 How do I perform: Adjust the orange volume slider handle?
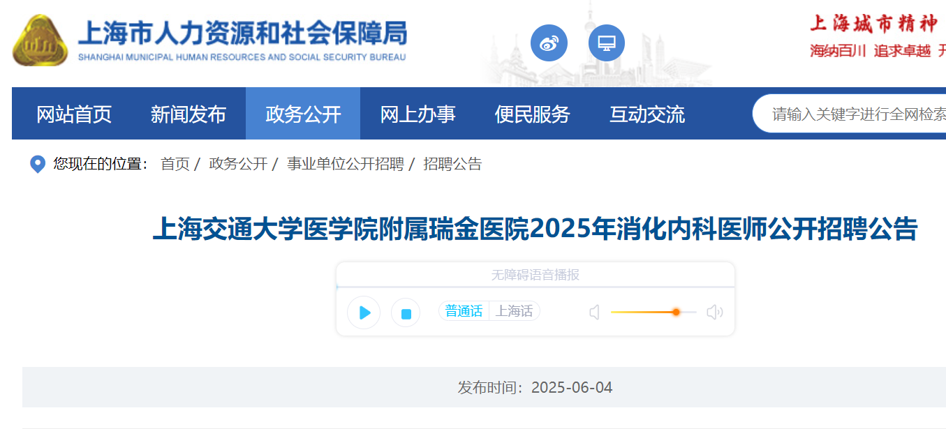click(x=676, y=312)
